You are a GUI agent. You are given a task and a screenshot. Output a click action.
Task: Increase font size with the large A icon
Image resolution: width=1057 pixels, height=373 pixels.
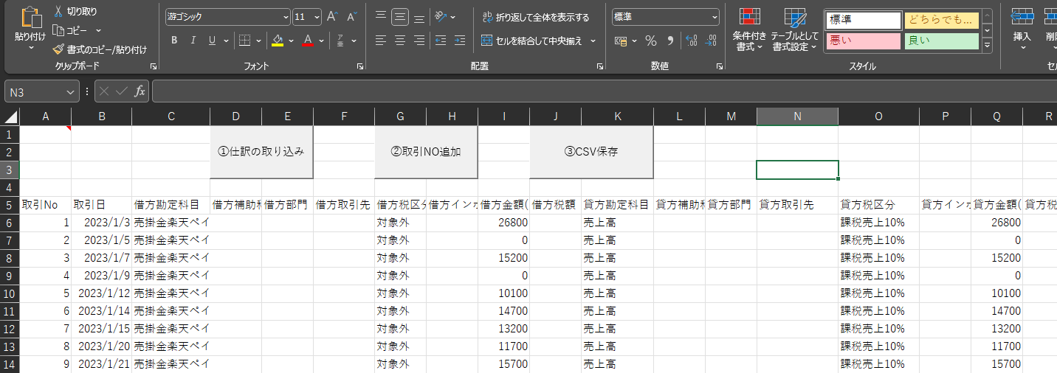(332, 16)
